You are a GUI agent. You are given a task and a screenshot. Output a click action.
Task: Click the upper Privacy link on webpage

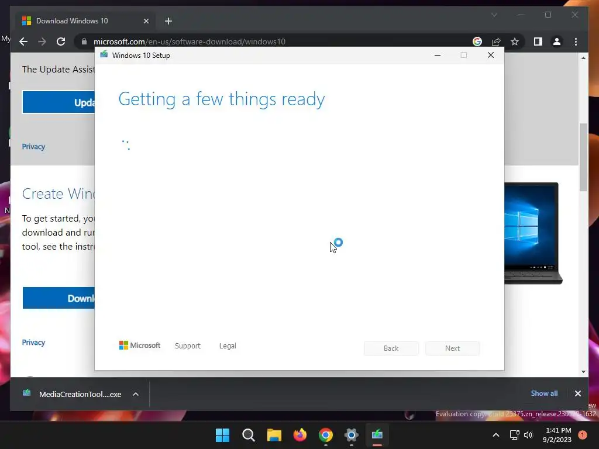33,147
